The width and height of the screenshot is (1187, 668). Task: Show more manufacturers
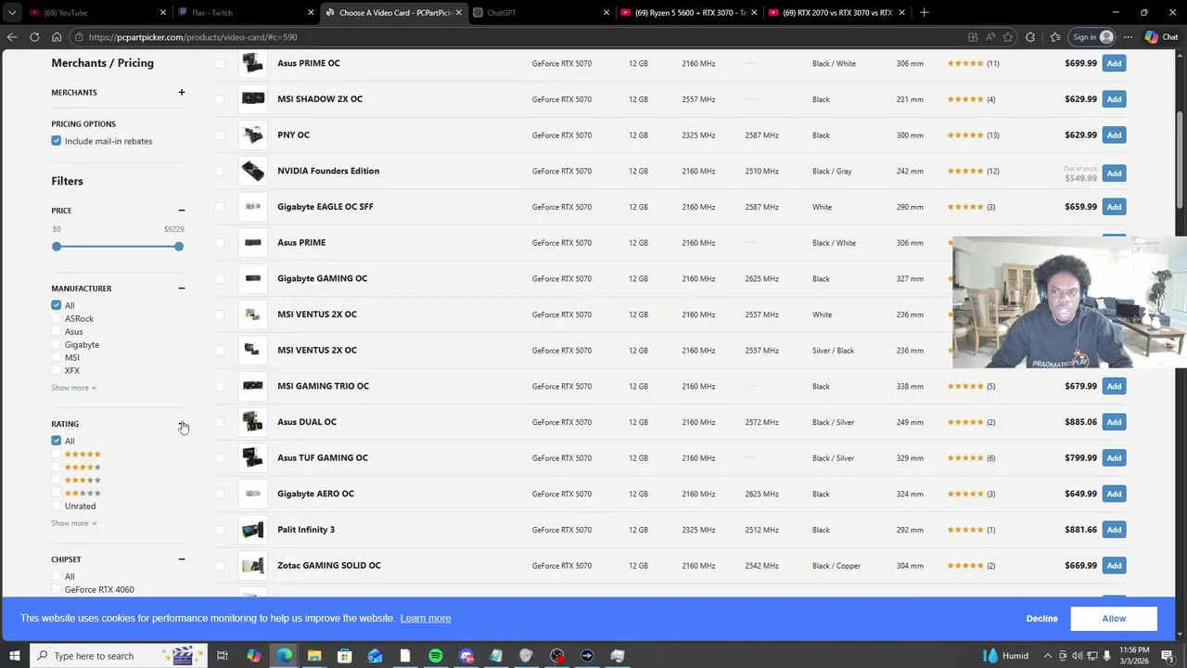[74, 388]
